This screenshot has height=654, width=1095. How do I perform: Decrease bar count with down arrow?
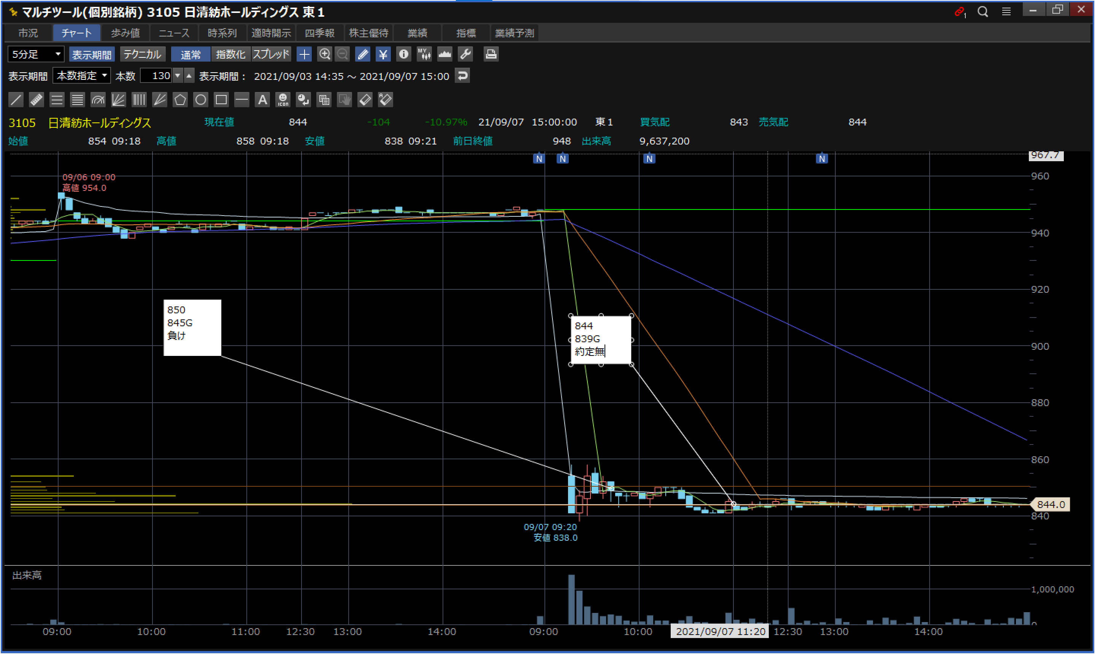tap(178, 76)
